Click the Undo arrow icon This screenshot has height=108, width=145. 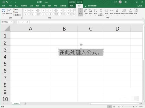pyautogui.click(x=7, y=2)
